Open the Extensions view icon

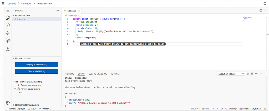[8, 41]
